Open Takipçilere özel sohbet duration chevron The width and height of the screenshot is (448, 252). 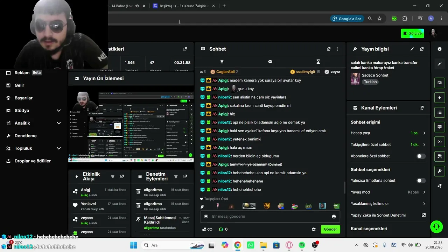click(x=424, y=145)
